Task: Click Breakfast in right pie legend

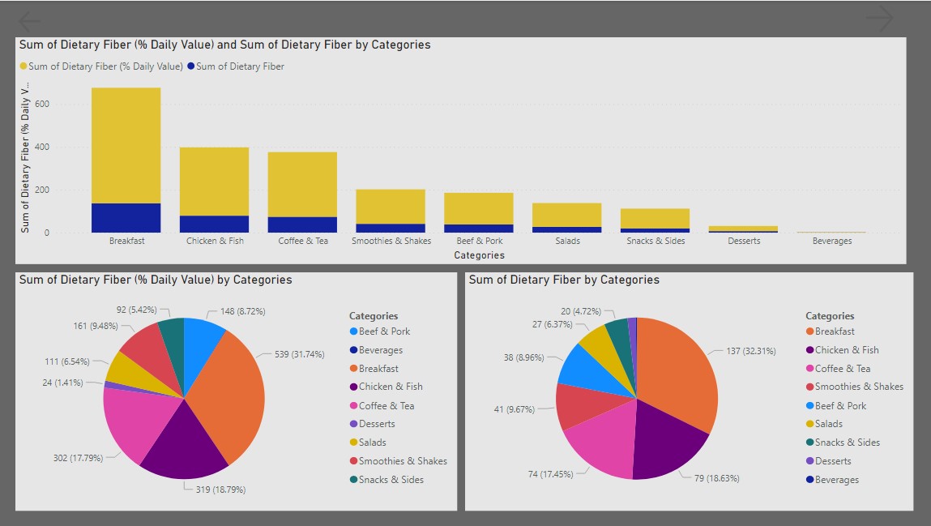Action: pyautogui.click(x=830, y=331)
